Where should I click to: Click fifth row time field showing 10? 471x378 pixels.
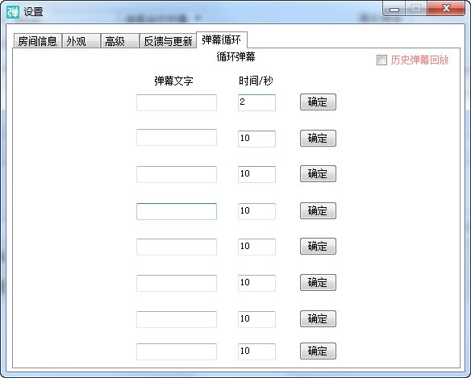click(256, 247)
